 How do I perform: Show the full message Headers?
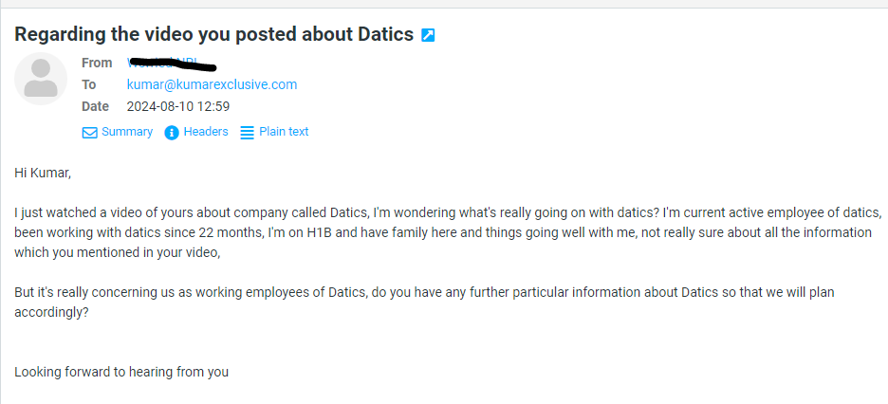pos(205,132)
